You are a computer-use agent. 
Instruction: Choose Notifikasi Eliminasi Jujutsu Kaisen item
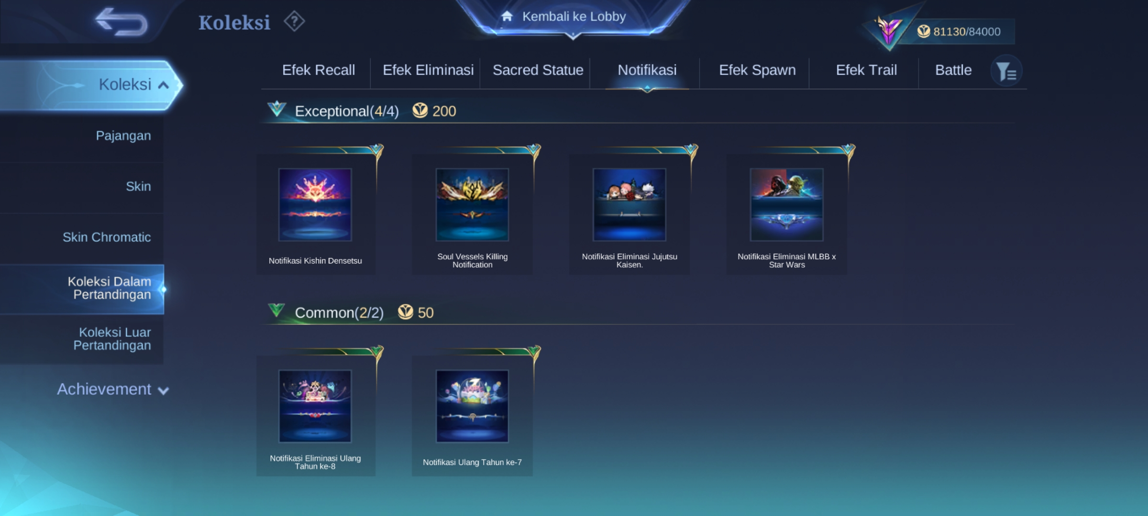629,214
